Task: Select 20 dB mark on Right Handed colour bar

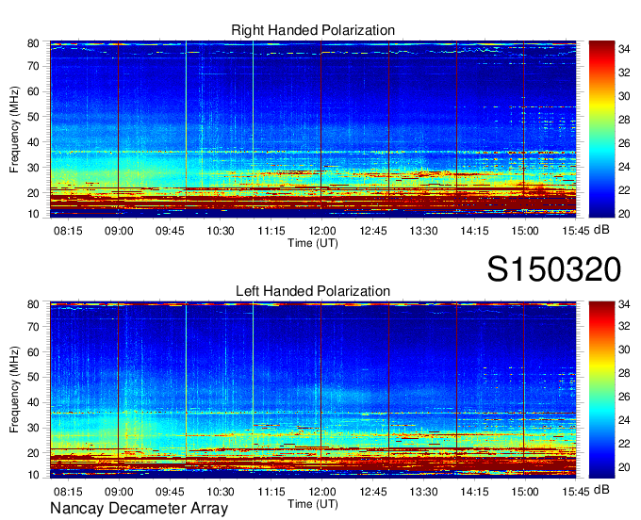Action: point(624,214)
